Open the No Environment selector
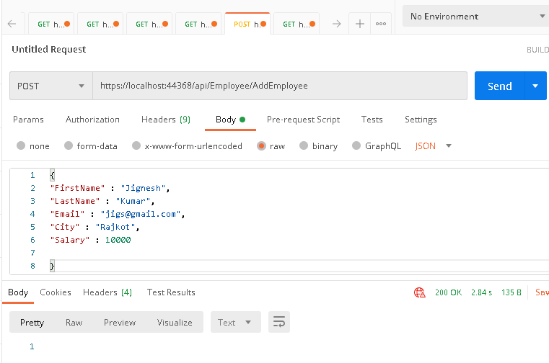 coord(476,16)
